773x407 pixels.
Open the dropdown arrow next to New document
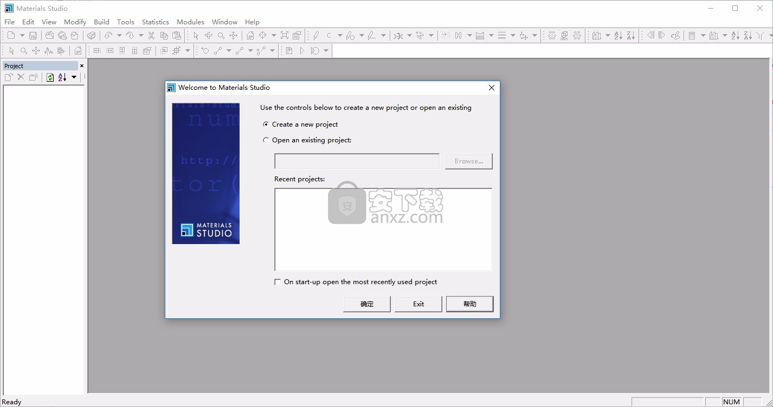tap(22, 36)
